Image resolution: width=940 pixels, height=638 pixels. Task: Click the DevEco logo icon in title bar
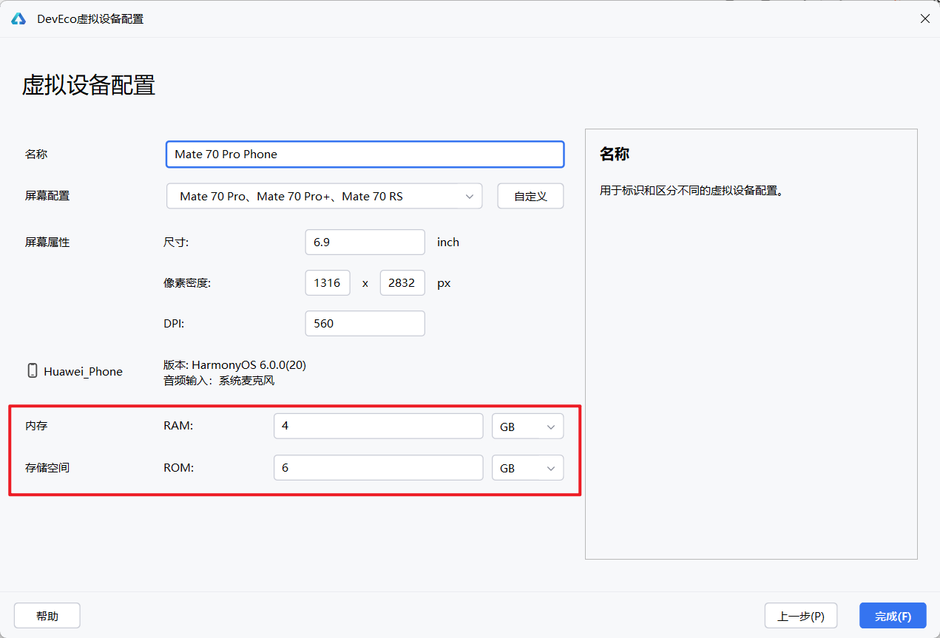tap(18, 18)
